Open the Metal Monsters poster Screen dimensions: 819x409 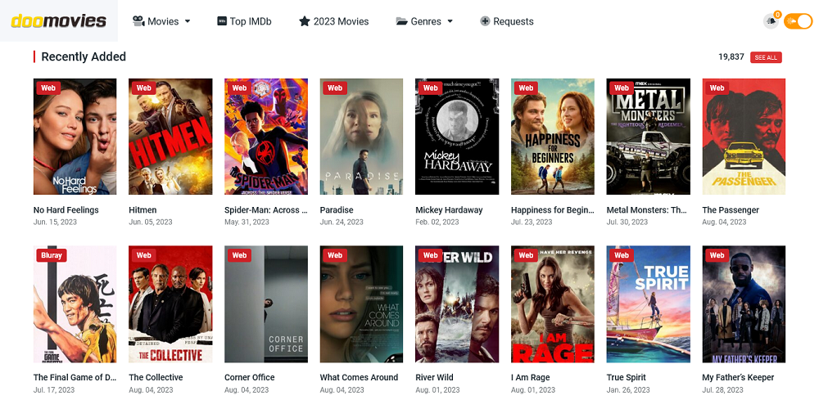pyautogui.click(x=648, y=137)
